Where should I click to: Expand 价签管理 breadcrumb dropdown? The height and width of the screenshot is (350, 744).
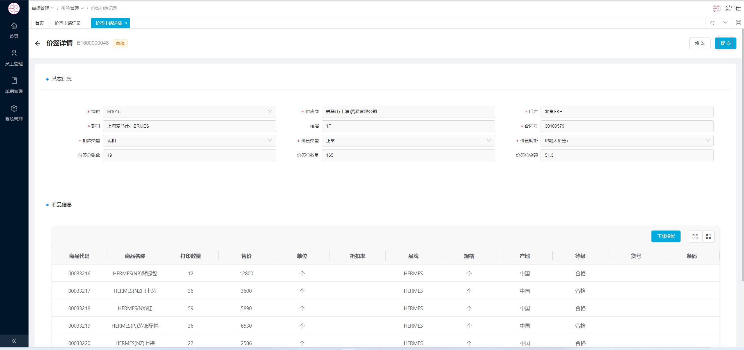(x=72, y=8)
